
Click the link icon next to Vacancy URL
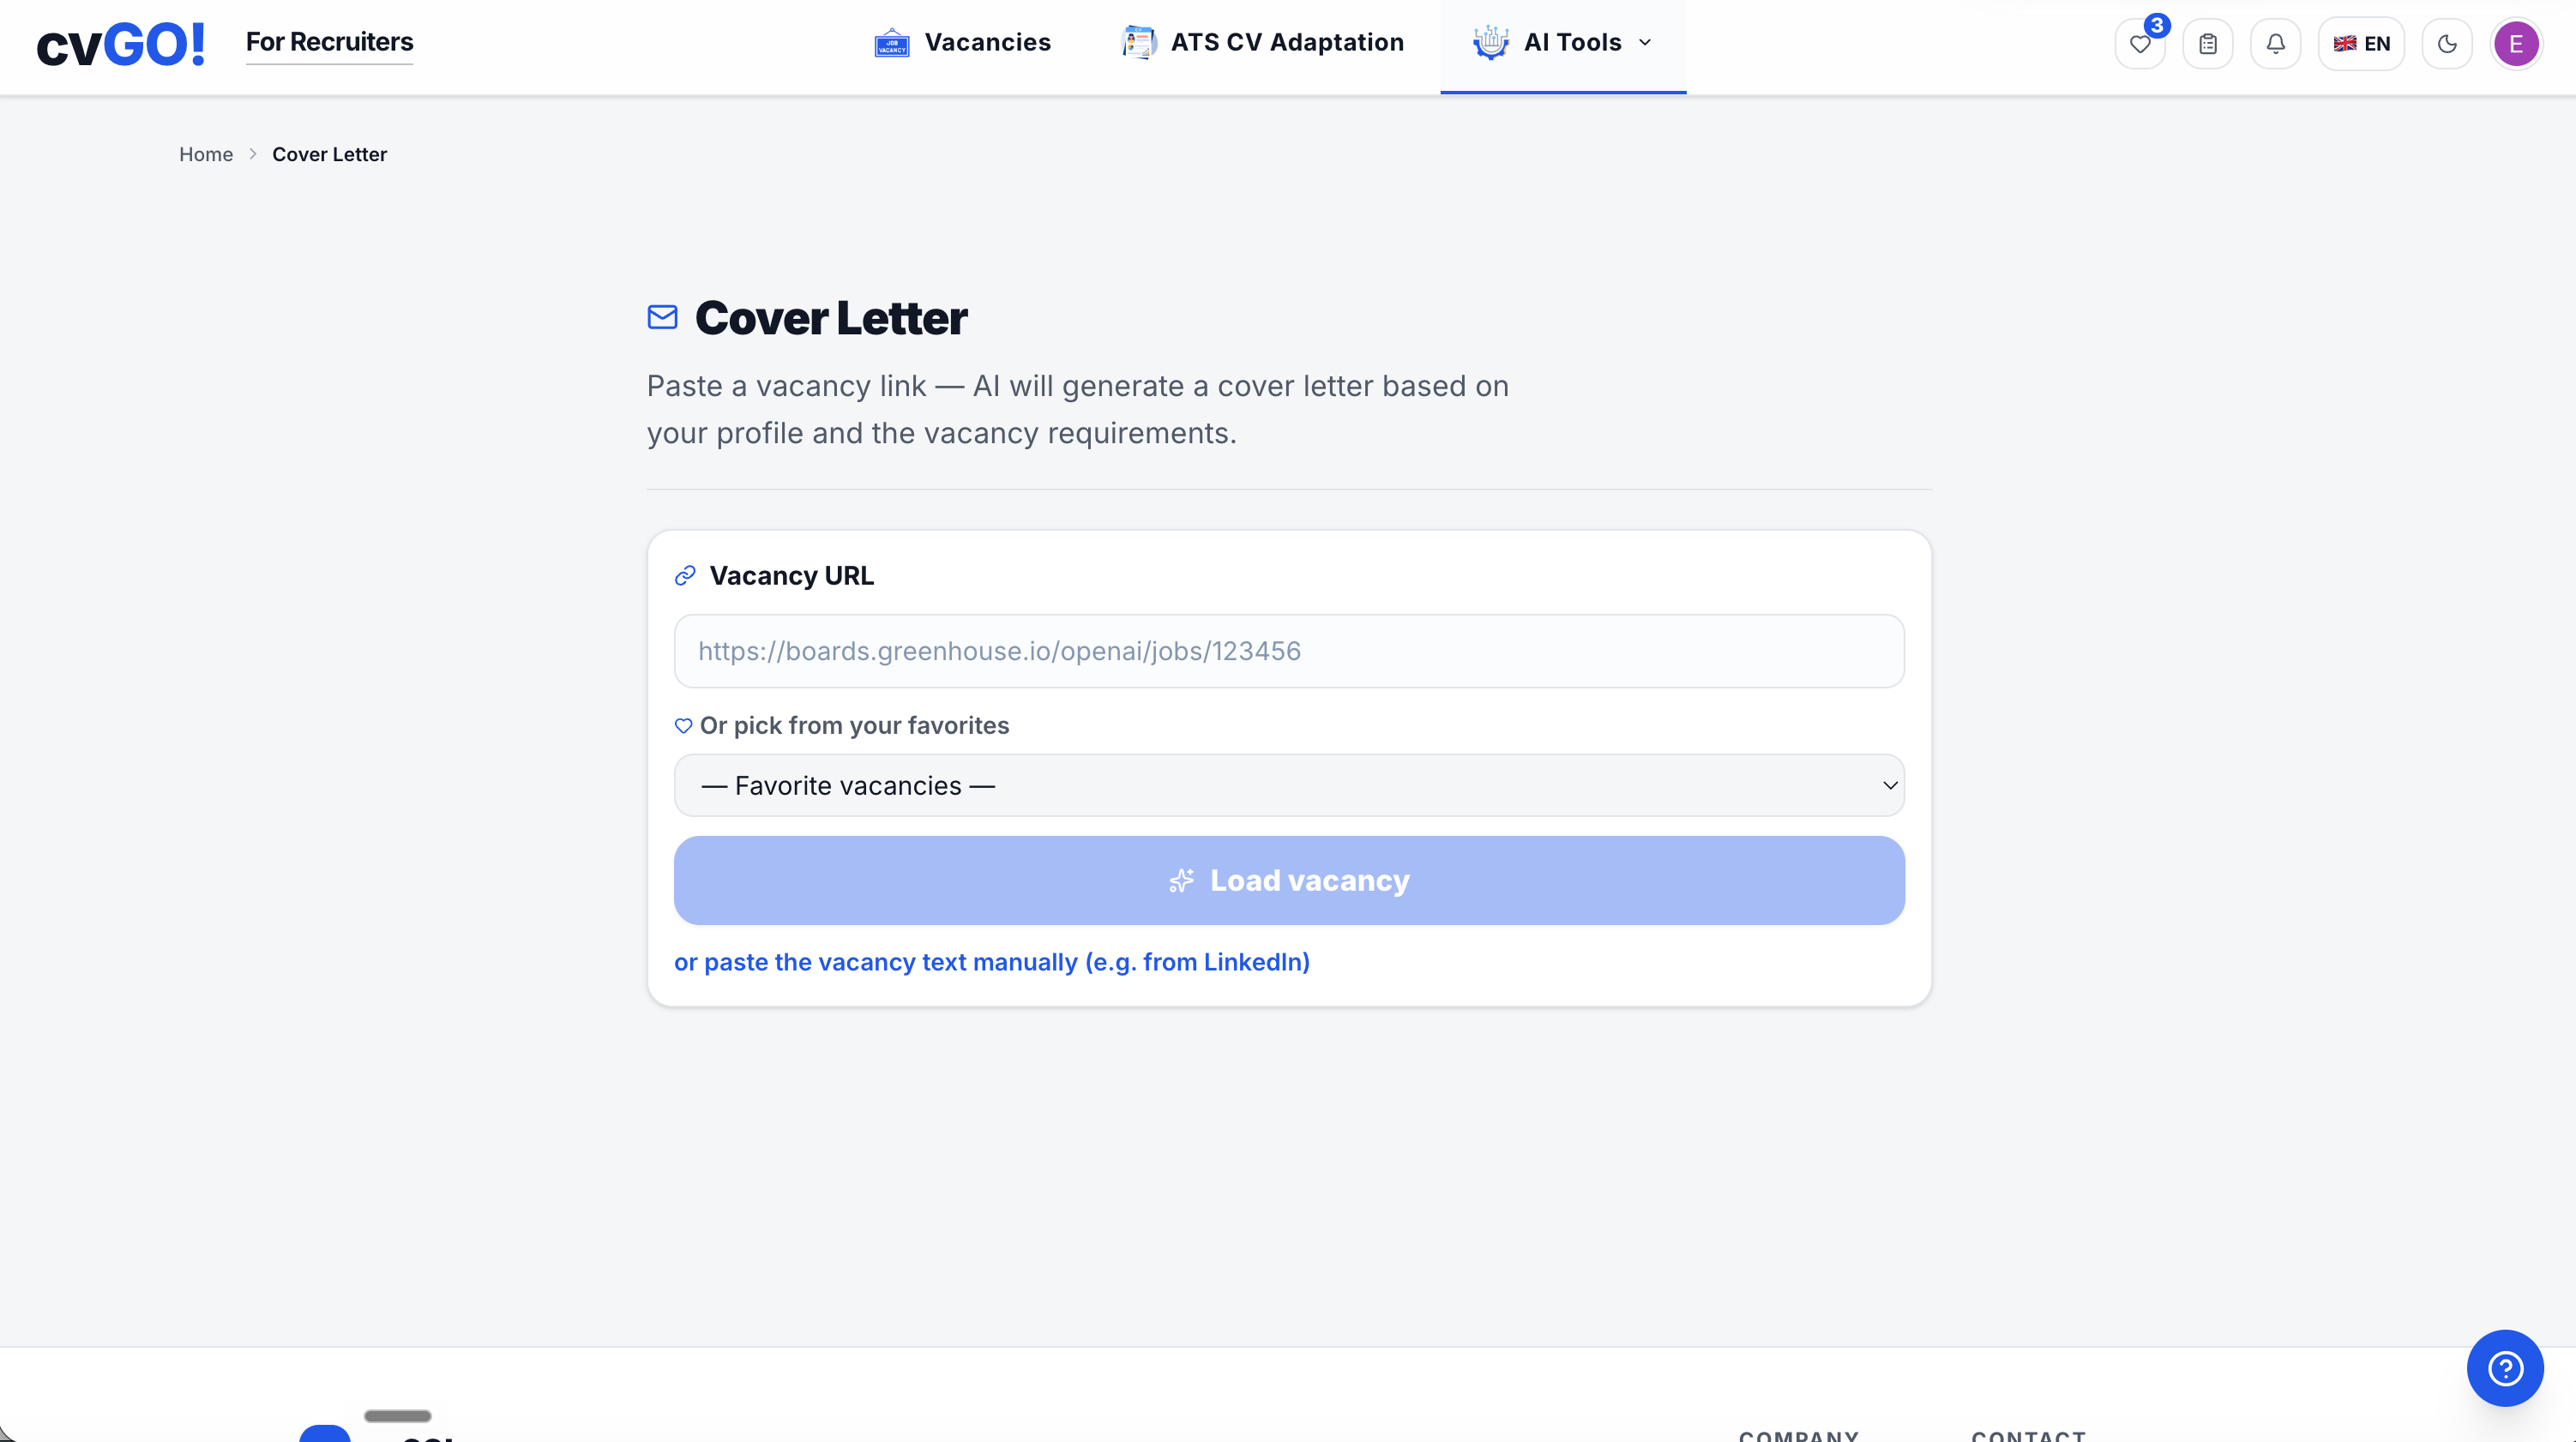[685, 575]
